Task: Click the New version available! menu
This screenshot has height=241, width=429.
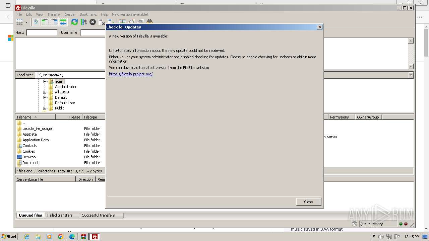Action: click(x=130, y=14)
